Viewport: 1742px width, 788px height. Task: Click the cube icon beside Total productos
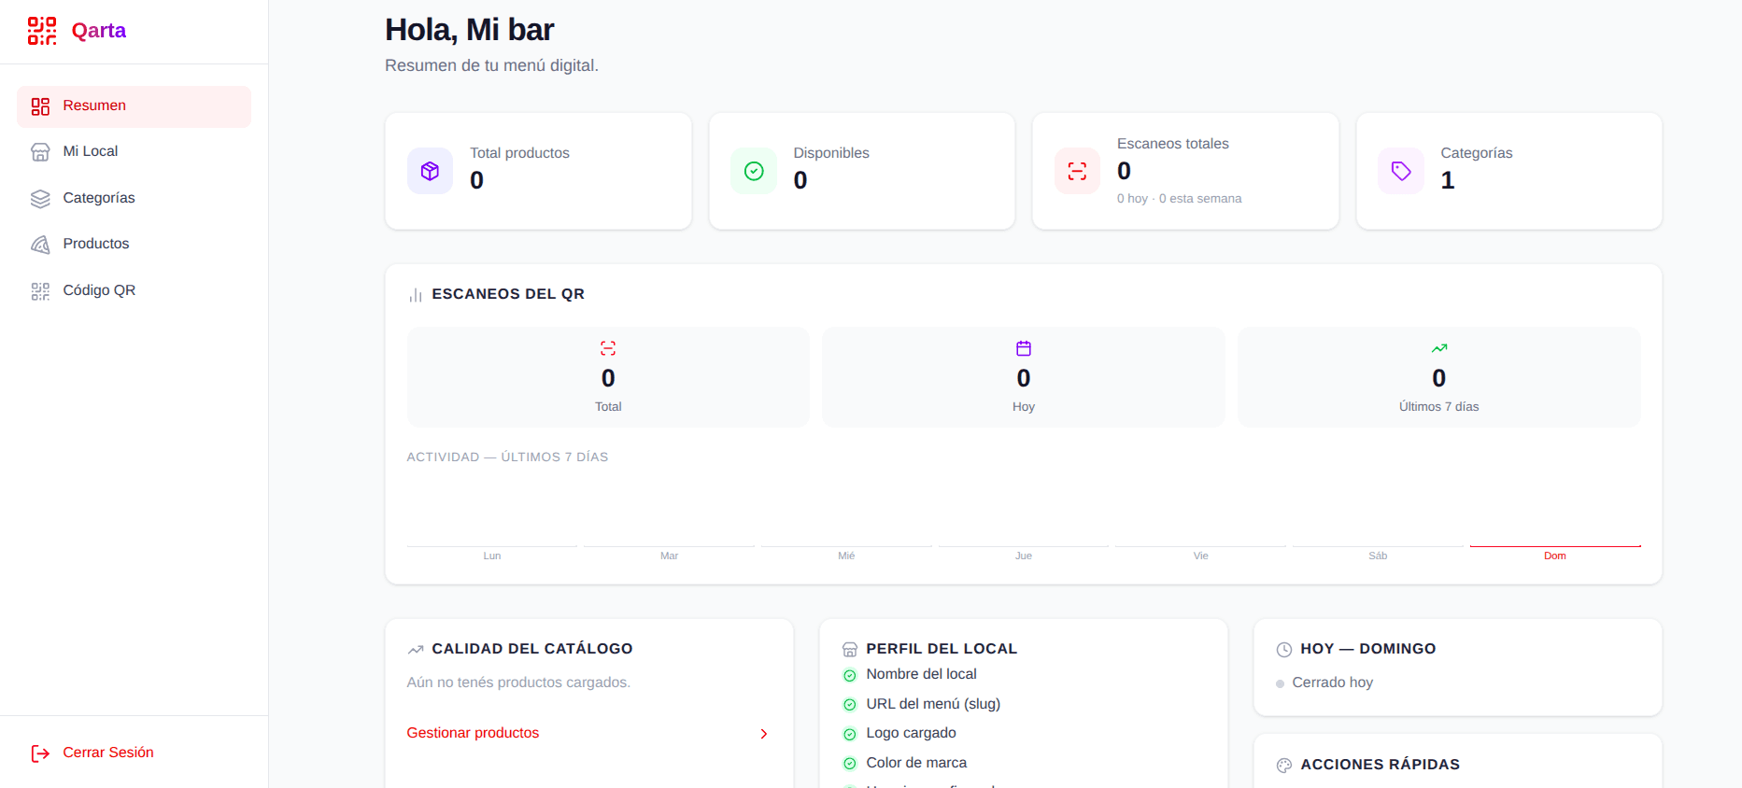click(x=430, y=171)
